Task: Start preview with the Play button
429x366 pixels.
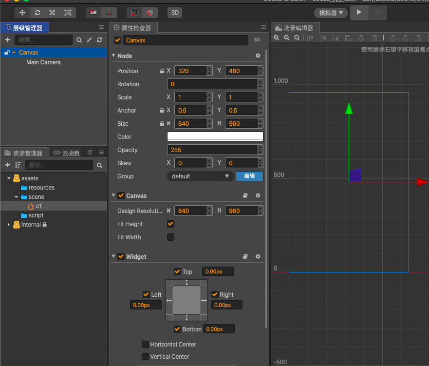Action: (359, 12)
